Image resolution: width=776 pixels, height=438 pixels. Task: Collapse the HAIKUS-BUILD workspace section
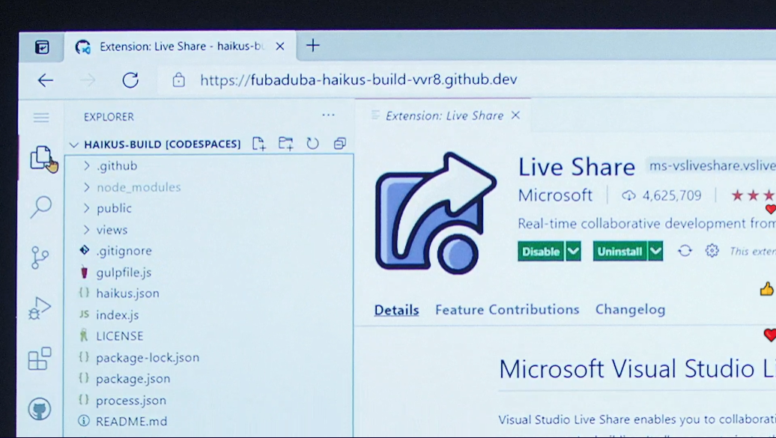(163, 144)
